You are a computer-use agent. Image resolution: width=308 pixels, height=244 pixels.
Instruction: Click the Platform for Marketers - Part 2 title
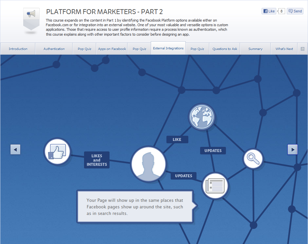[104, 12]
